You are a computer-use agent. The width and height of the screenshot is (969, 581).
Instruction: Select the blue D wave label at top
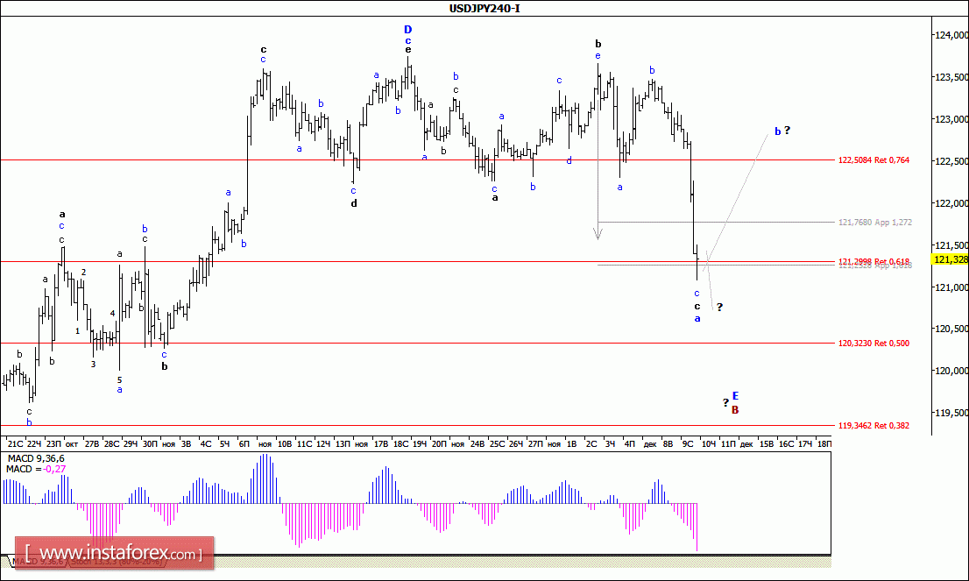point(408,30)
